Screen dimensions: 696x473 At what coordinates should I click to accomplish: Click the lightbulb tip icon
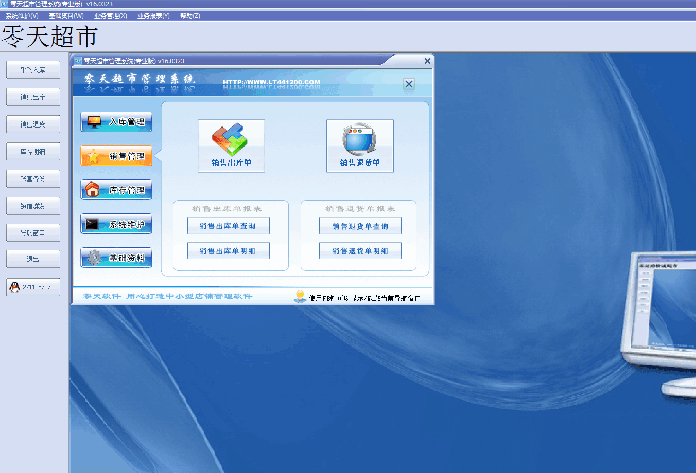(300, 297)
